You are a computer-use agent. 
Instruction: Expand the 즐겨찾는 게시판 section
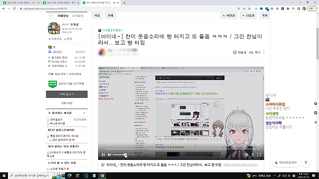(84, 113)
